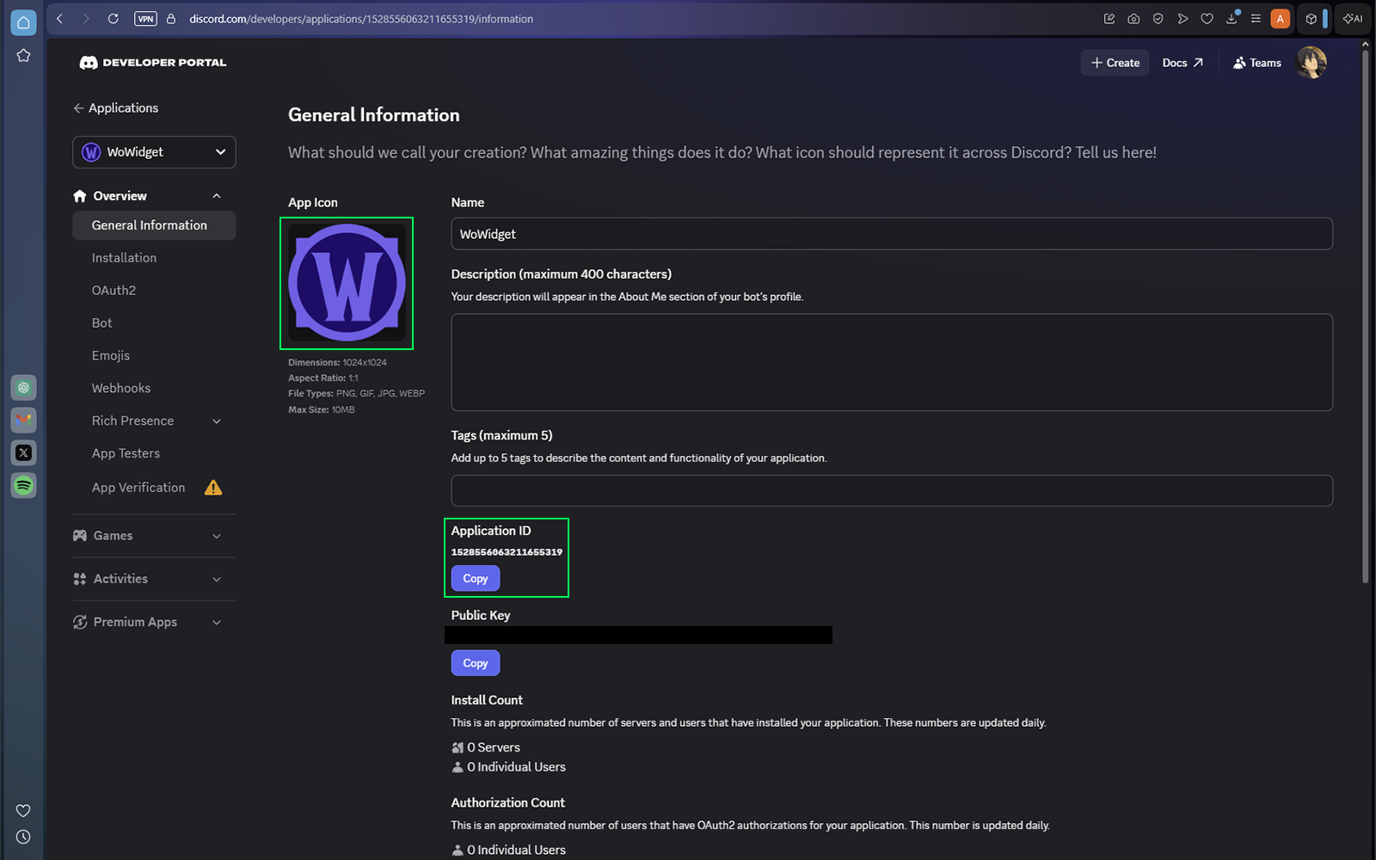
Task: Expand the Games section
Action: [x=154, y=536]
